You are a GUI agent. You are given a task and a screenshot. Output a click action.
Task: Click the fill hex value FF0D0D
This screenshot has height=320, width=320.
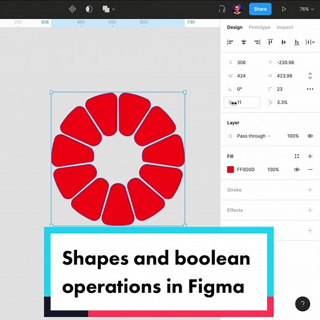coord(246,170)
